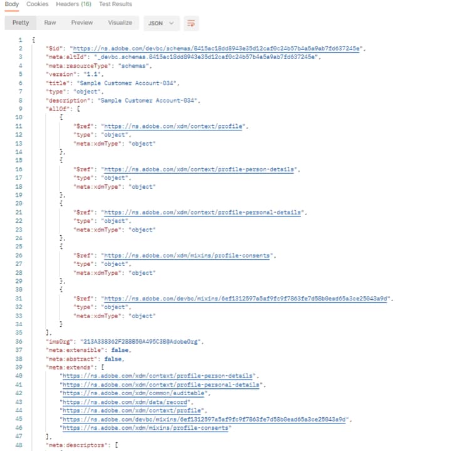
Task: Click the "meta:descriptors" key
Action: pyautogui.click(x=76, y=445)
